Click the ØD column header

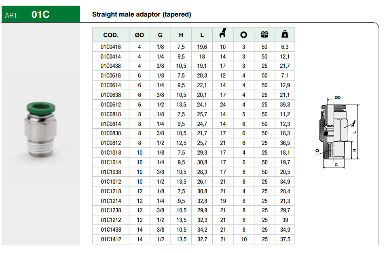coord(140,35)
